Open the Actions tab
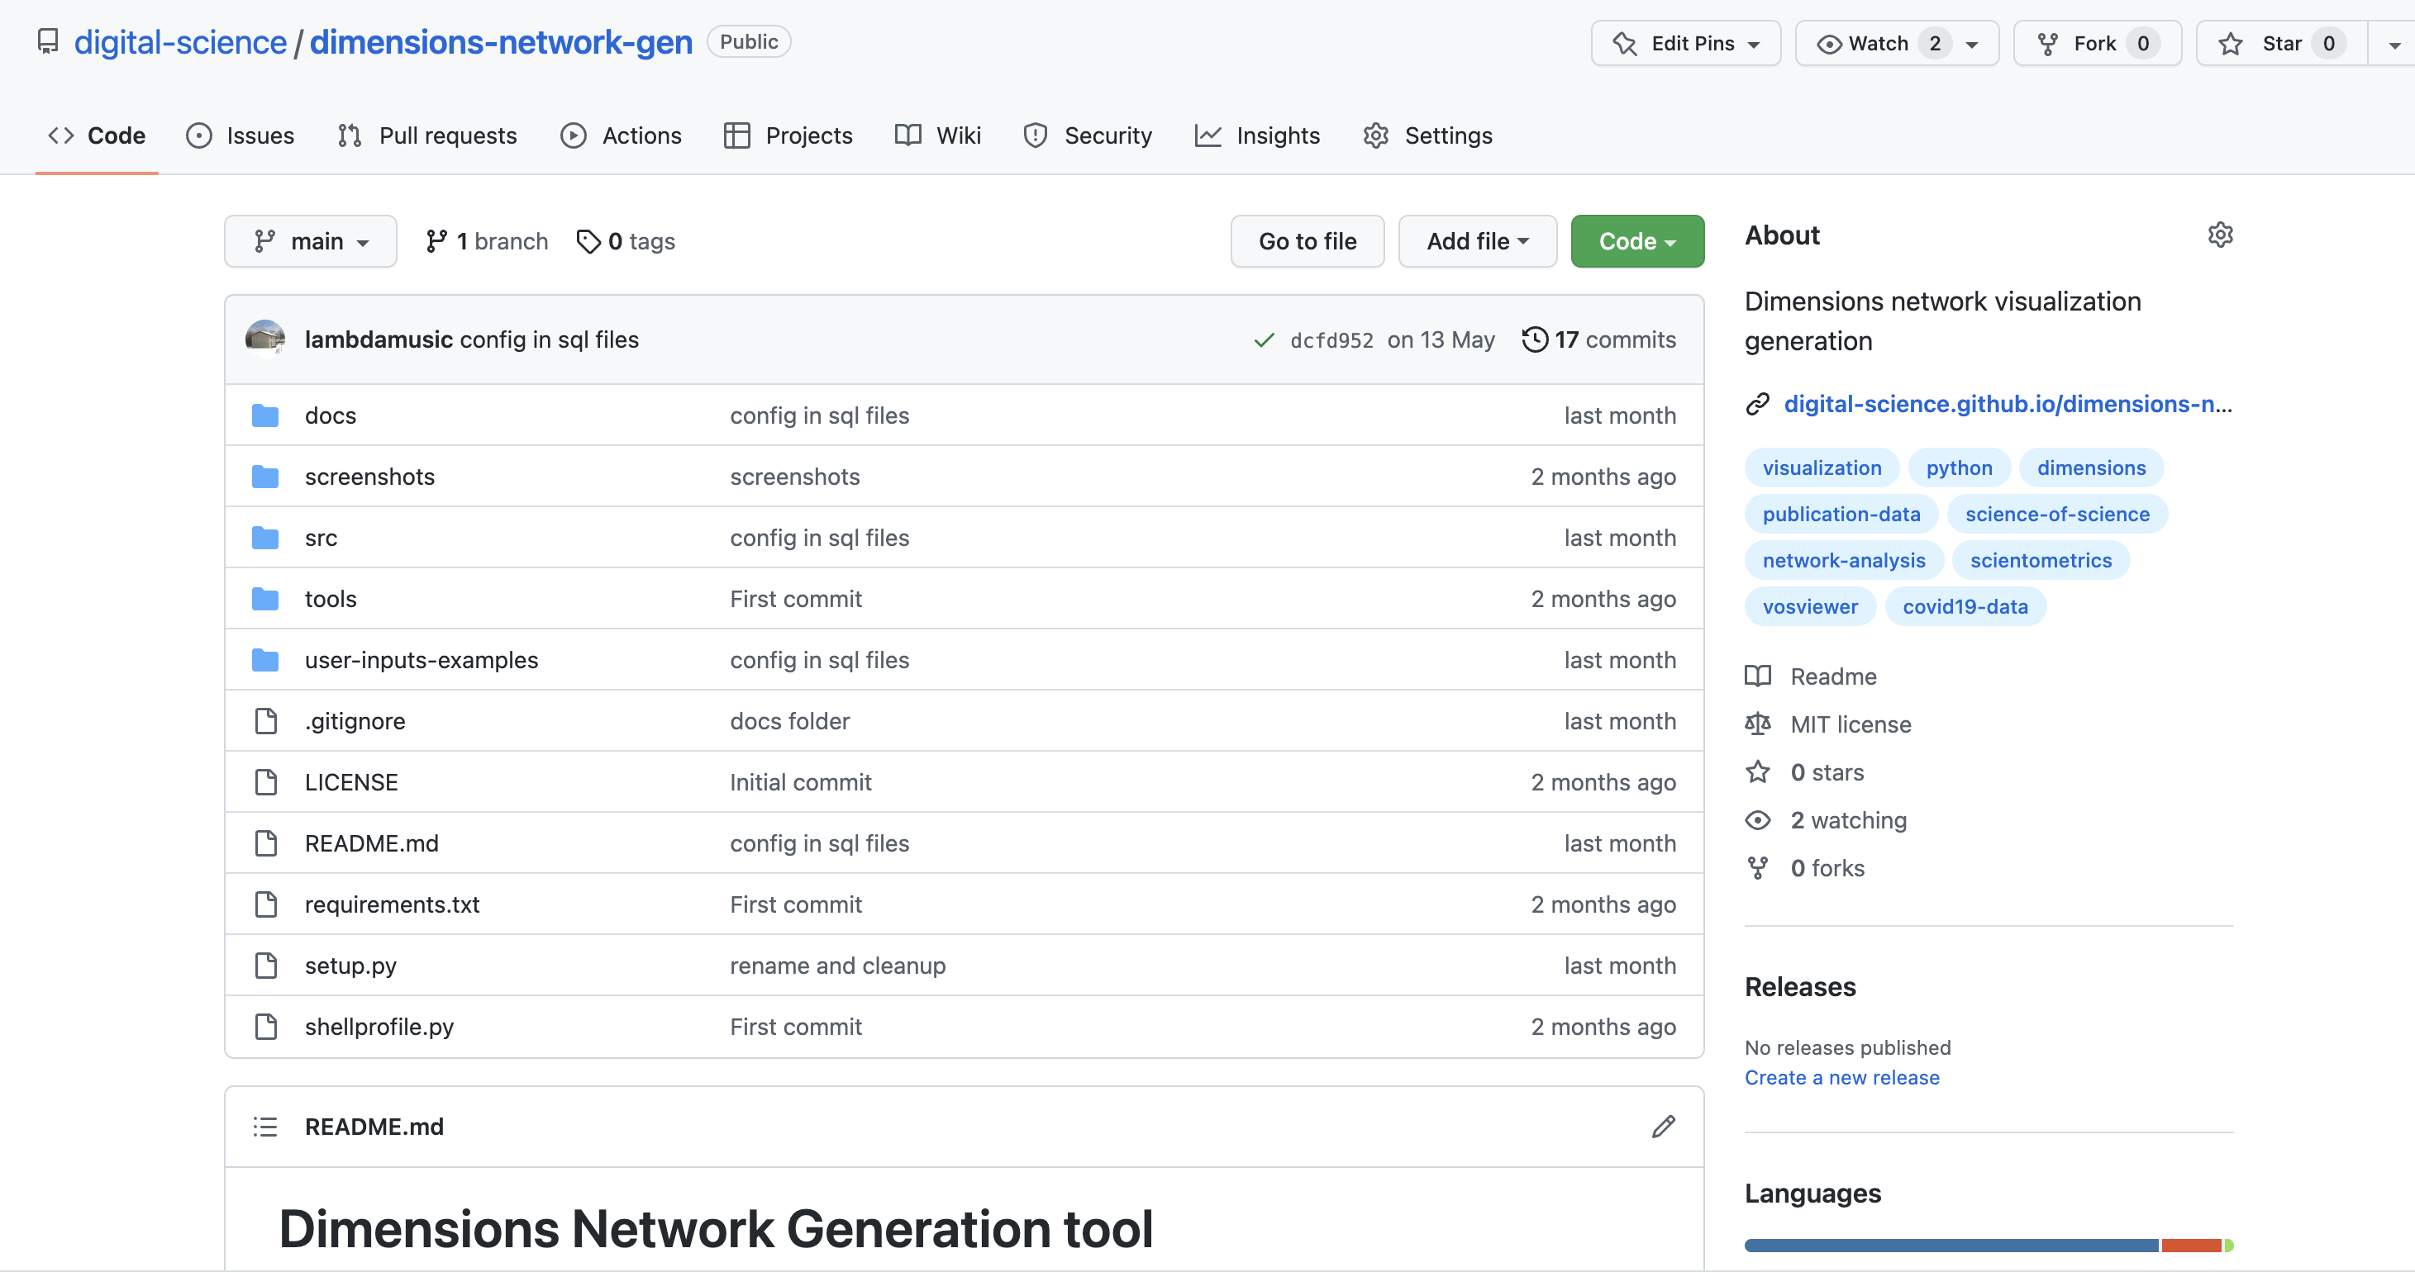Image resolution: width=2415 pixels, height=1272 pixels. point(621,135)
